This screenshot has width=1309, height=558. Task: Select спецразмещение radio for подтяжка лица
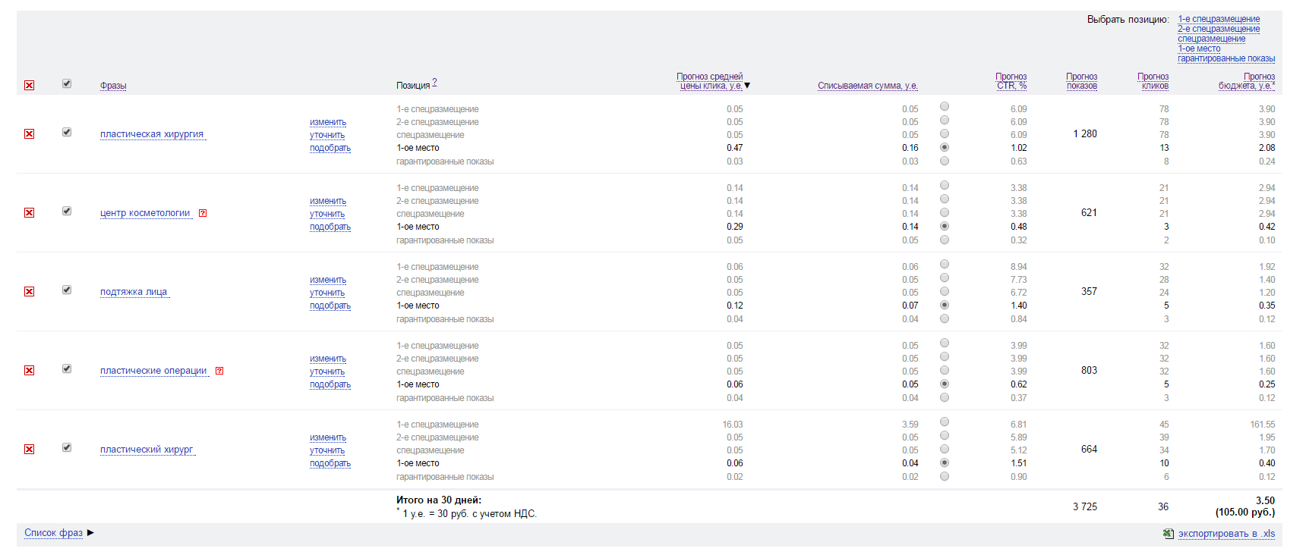pos(945,291)
